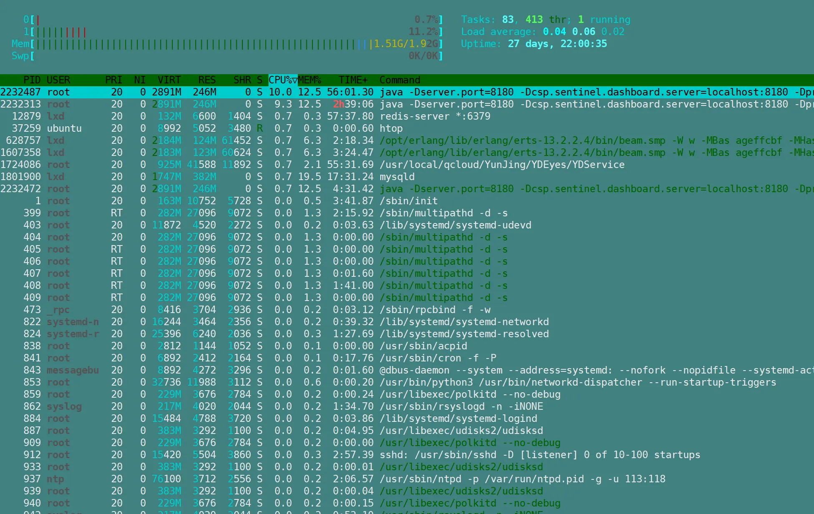This screenshot has width=814, height=514.
Task: Select the mysqld process row
Action: click(397, 177)
